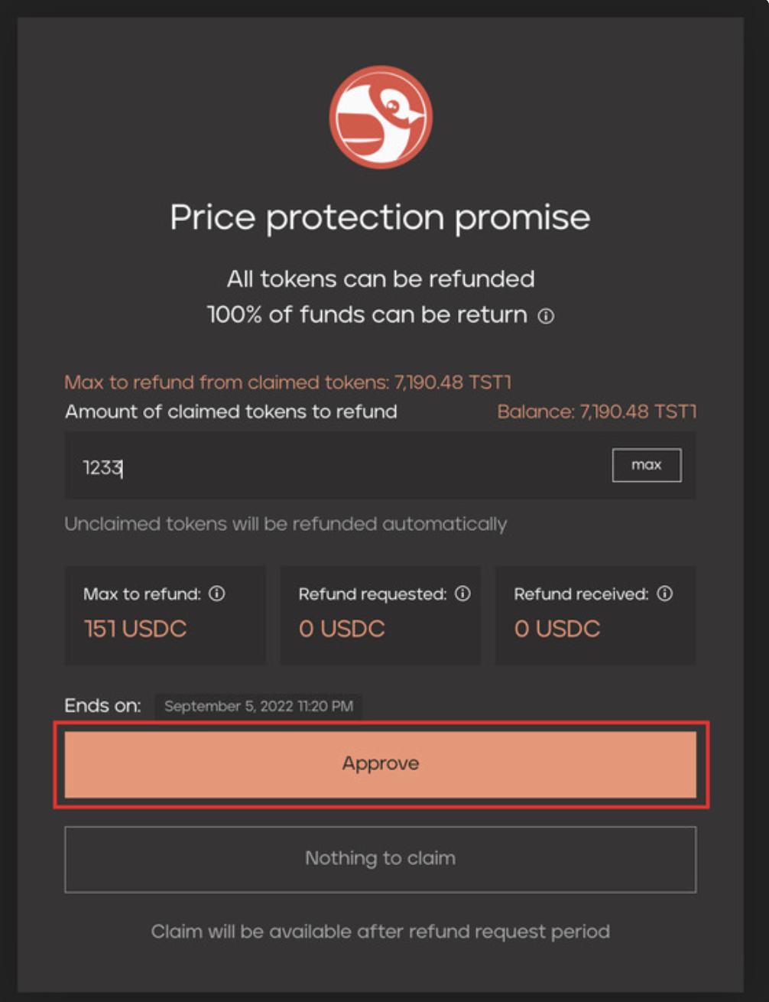The width and height of the screenshot is (769, 1002).
Task: Click the 151 USDC max refund value
Action: [x=135, y=629]
